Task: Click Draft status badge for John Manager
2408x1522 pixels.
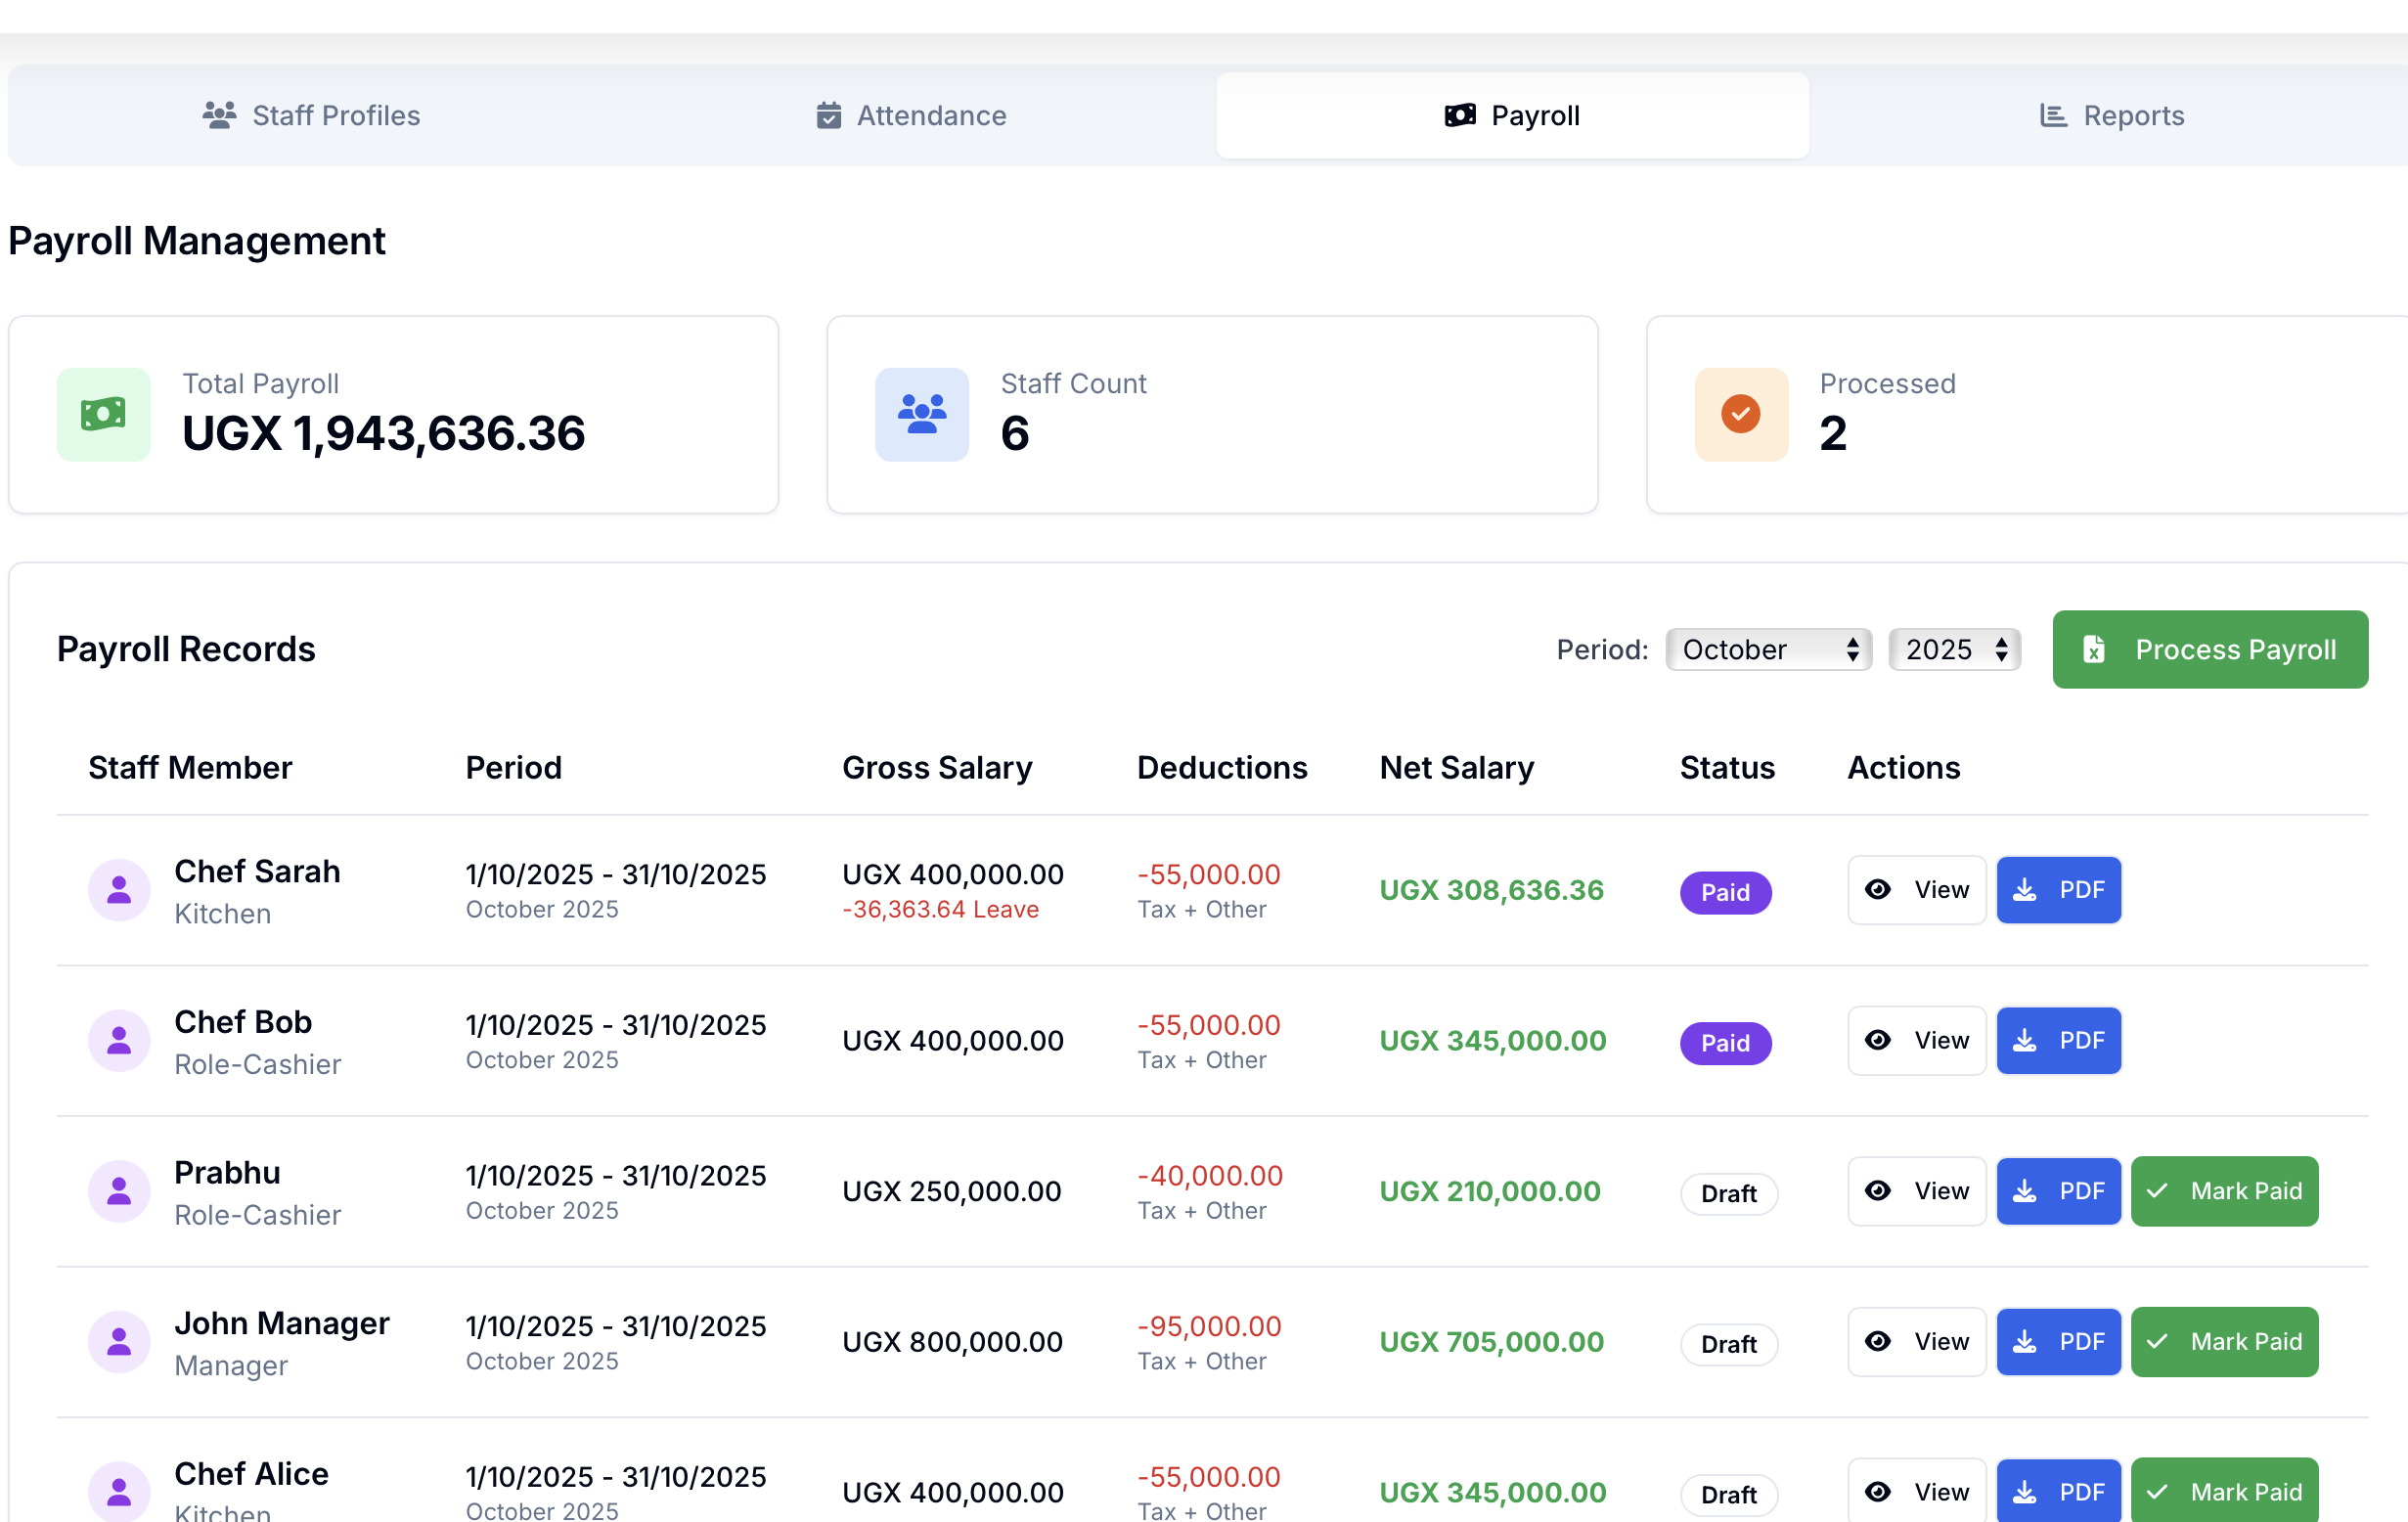Action: 1728,1344
